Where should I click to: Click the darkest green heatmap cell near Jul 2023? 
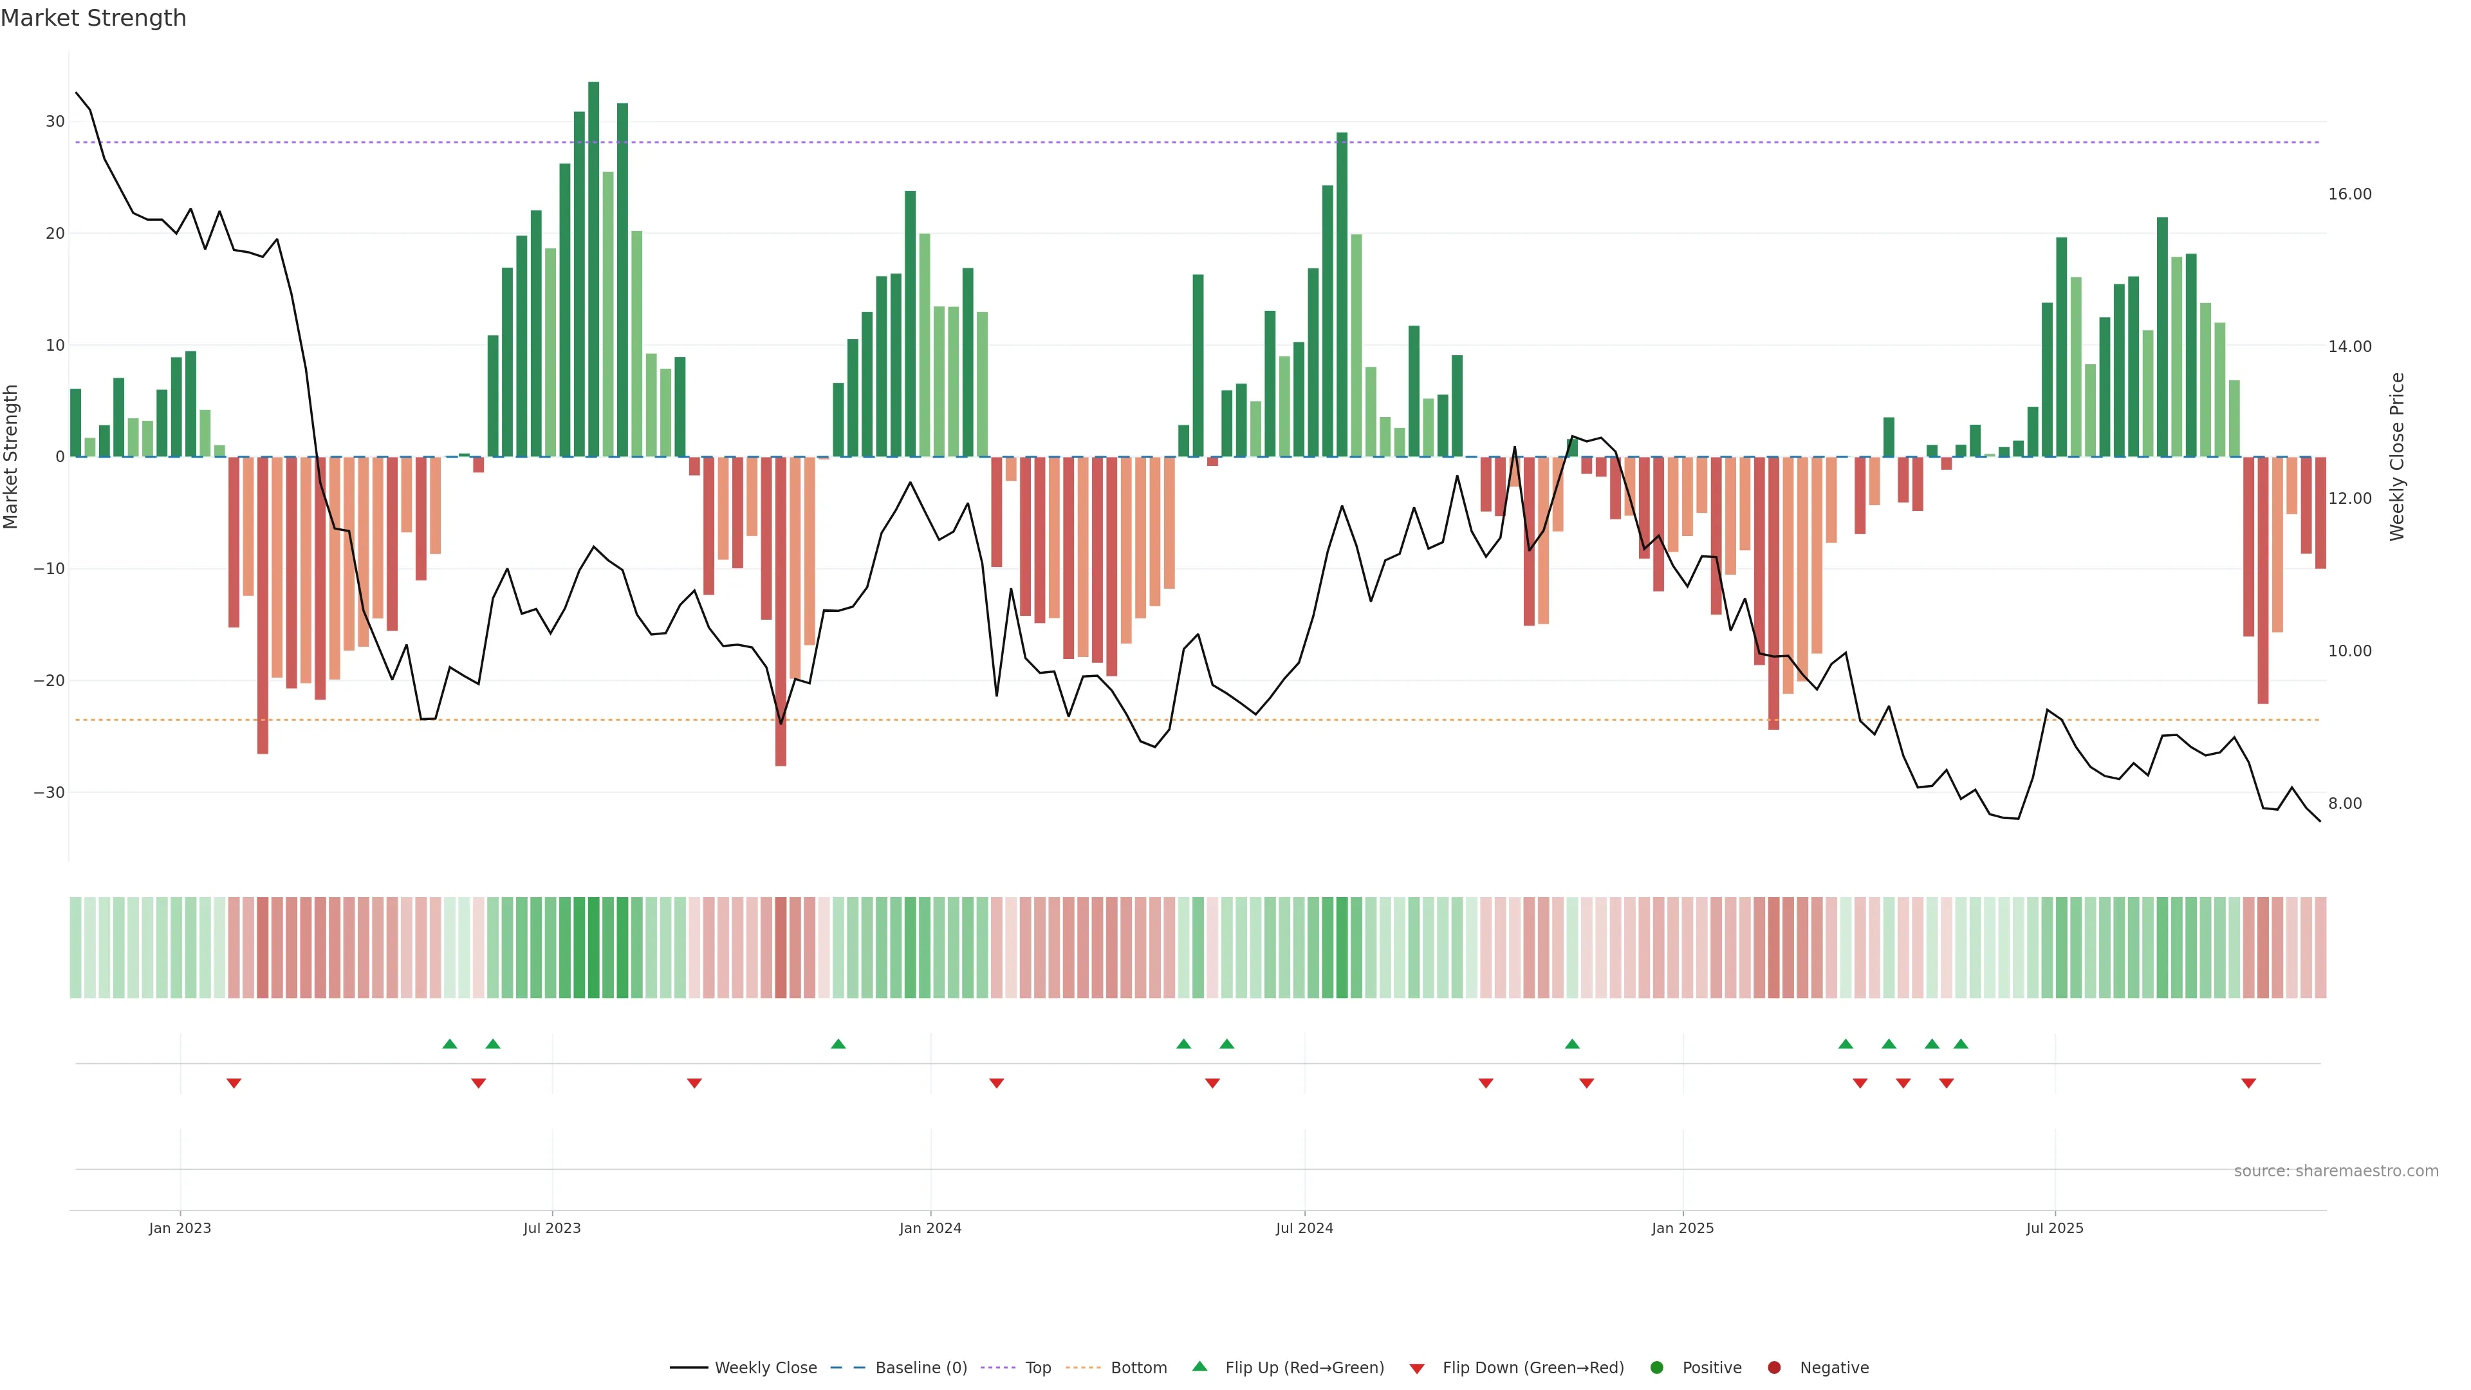coord(594,947)
